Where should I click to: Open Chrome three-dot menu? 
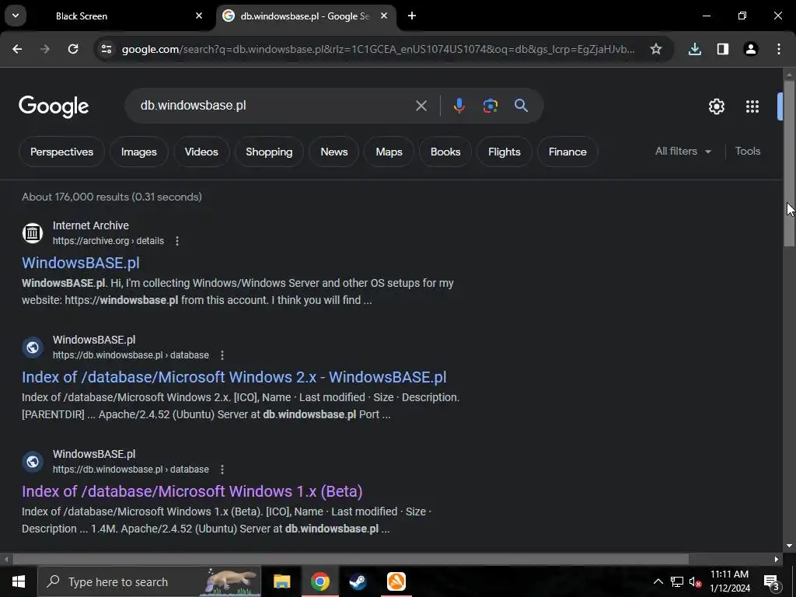(779, 49)
